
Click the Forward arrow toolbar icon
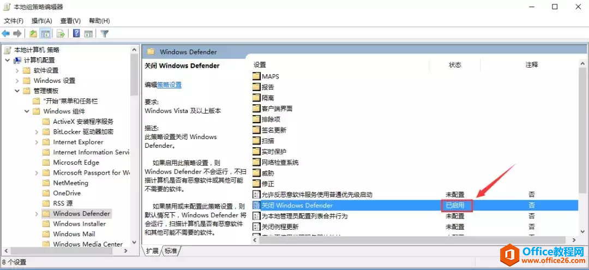(17, 34)
